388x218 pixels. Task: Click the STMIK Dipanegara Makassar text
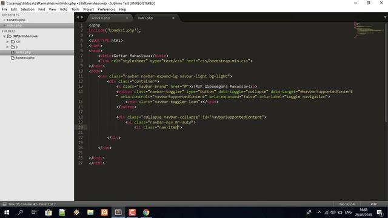point(219,87)
